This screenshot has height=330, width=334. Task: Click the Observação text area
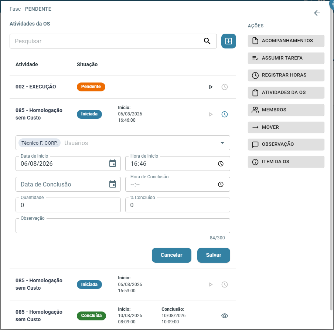123,225
